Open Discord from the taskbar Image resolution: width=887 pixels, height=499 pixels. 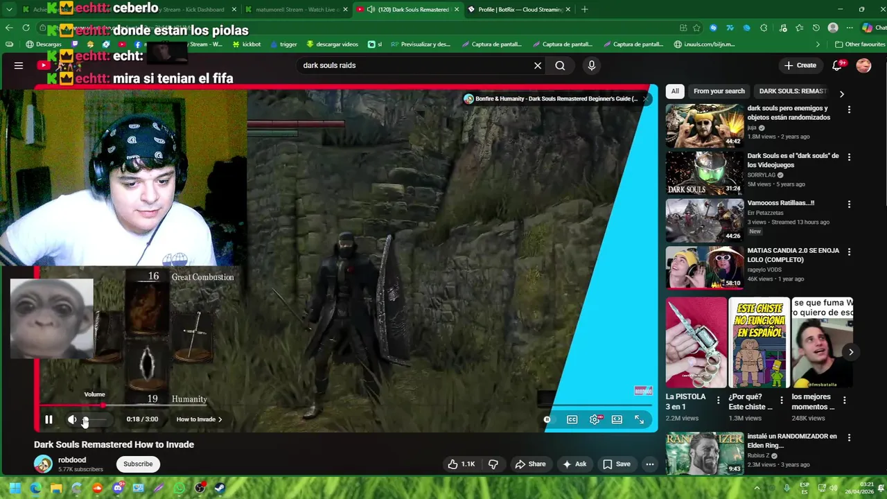(118, 488)
